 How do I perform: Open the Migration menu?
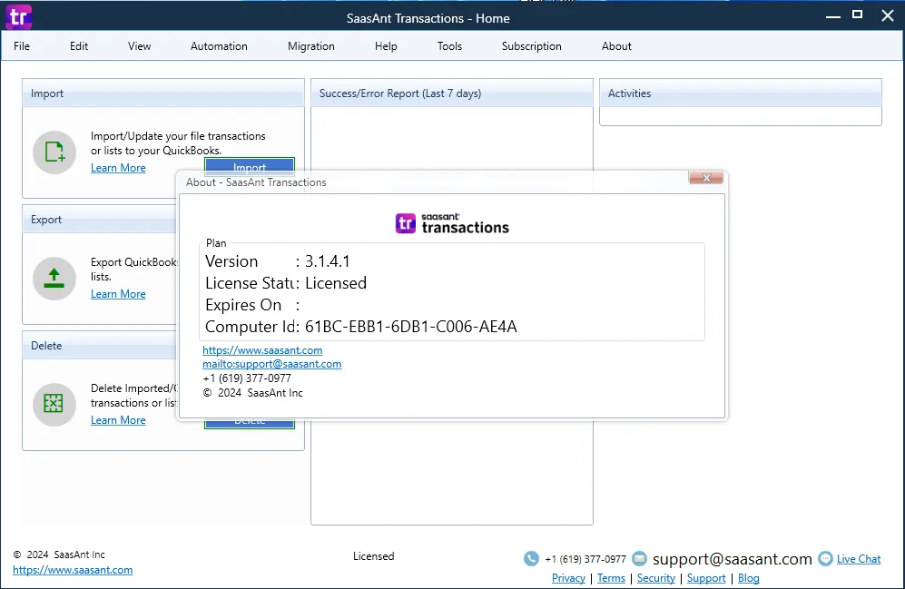[x=311, y=46]
